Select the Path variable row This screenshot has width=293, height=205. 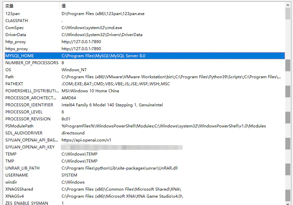point(144,77)
